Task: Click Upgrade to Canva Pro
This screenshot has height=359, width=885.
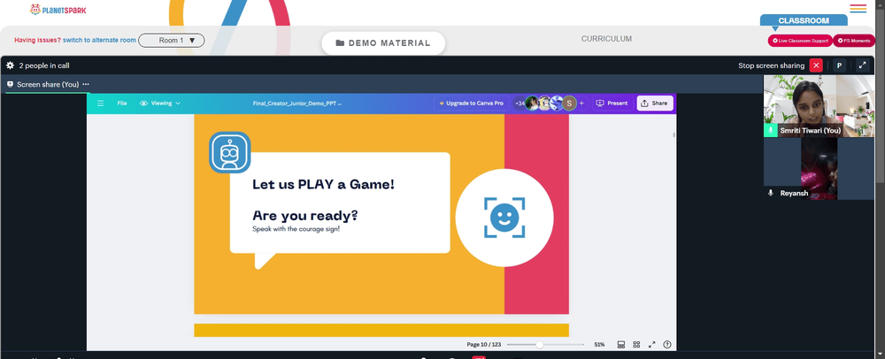Action: (472, 103)
